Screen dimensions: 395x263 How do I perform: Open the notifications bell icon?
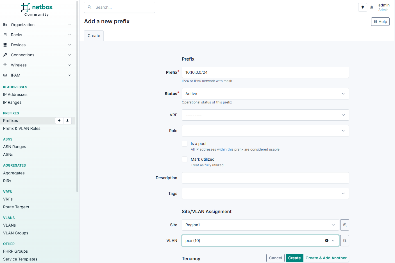point(372,7)
